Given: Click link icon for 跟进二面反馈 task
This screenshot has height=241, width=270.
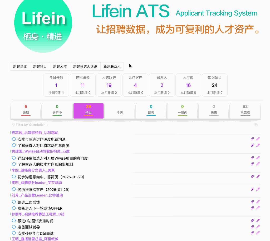Looking at the screenshot, I should pos(252,202).
